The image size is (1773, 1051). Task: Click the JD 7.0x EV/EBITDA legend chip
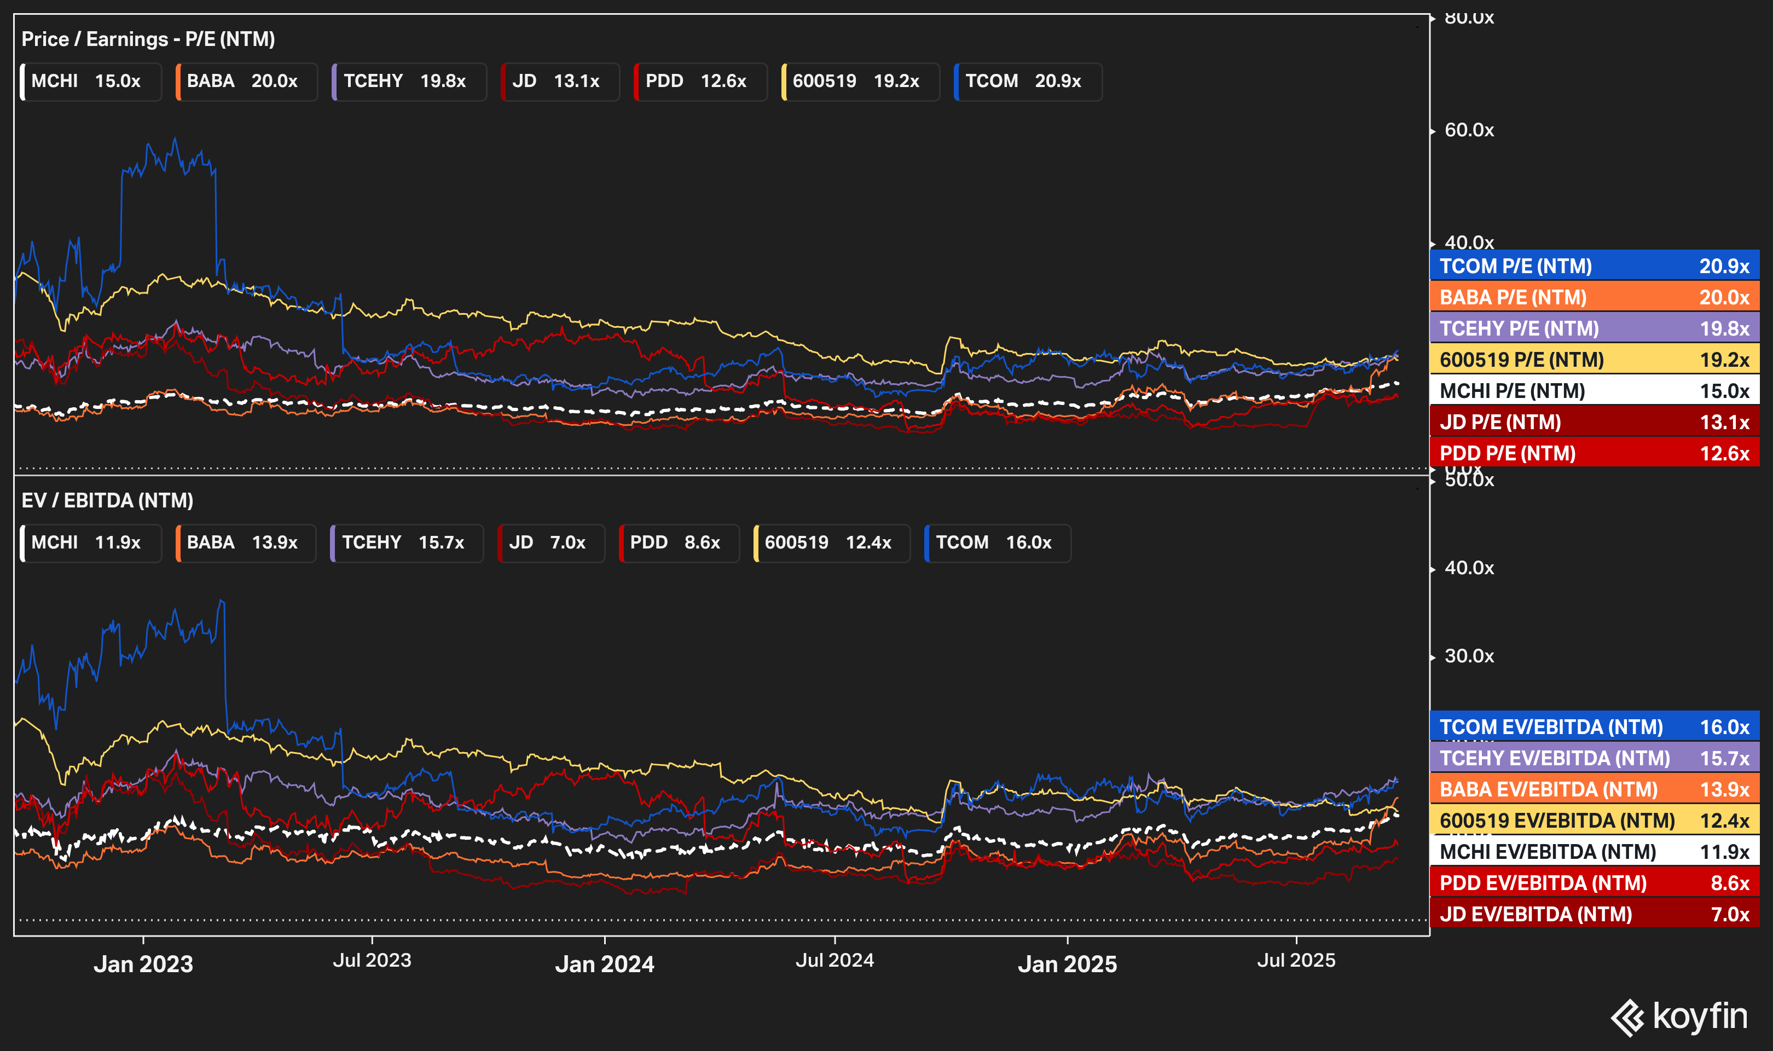point(551,542)
